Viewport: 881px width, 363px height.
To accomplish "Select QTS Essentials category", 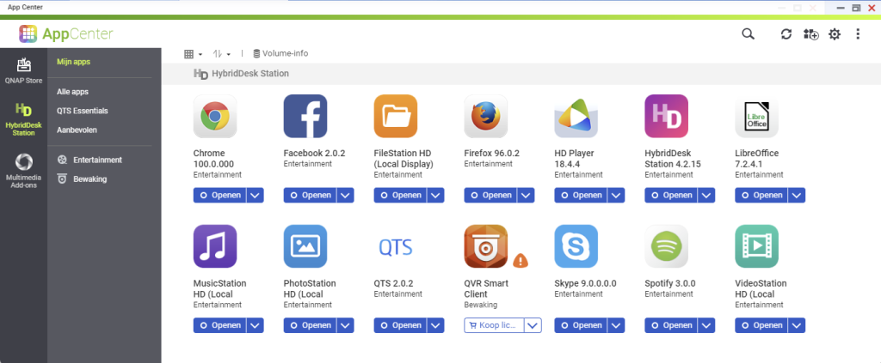I will 82,111.
